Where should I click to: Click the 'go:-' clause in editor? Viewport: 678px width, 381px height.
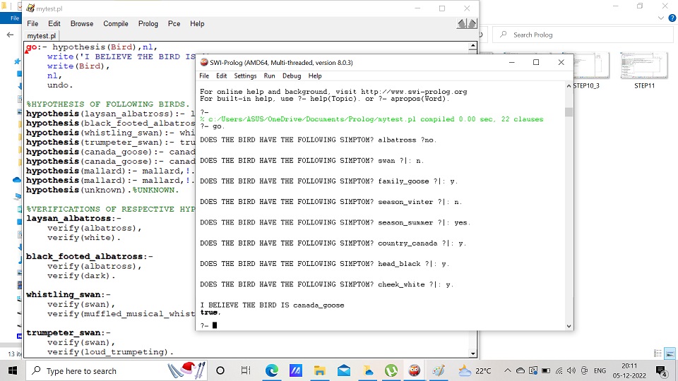point(37,47)
